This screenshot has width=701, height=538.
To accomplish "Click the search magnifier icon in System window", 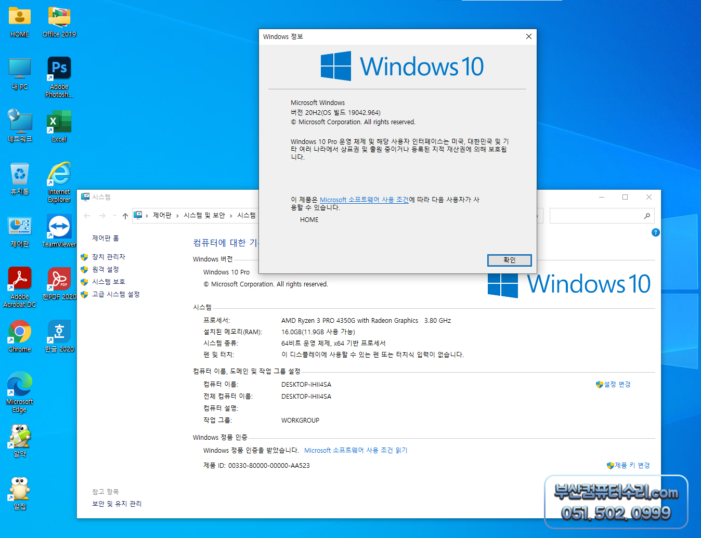I will pyautogui.click(x=647, y=216).
